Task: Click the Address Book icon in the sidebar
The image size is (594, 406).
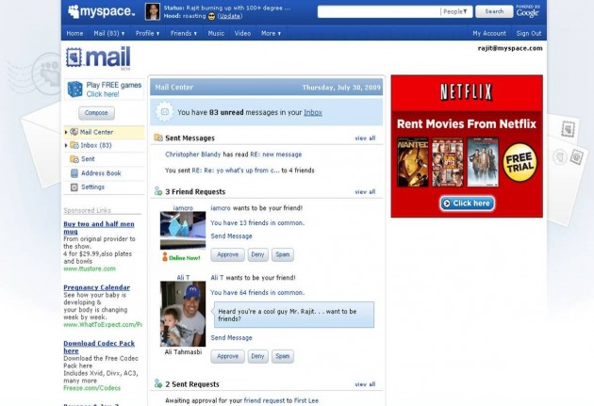Action: 74,173
